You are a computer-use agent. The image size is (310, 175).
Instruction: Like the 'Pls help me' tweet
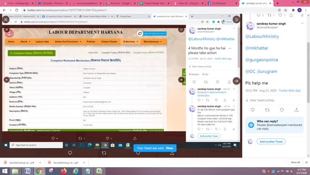pyautogui.click(x=282, y=110)
